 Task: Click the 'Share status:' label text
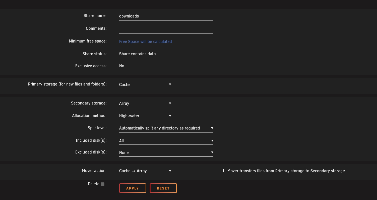94,54
